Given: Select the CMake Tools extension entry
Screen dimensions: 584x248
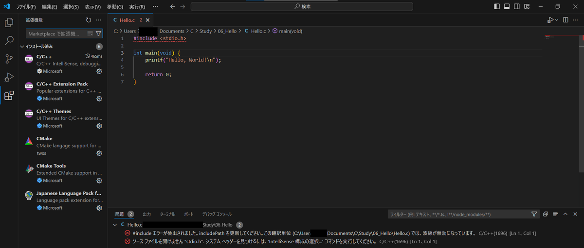Looking at the screenshot, I should [62, 173].
